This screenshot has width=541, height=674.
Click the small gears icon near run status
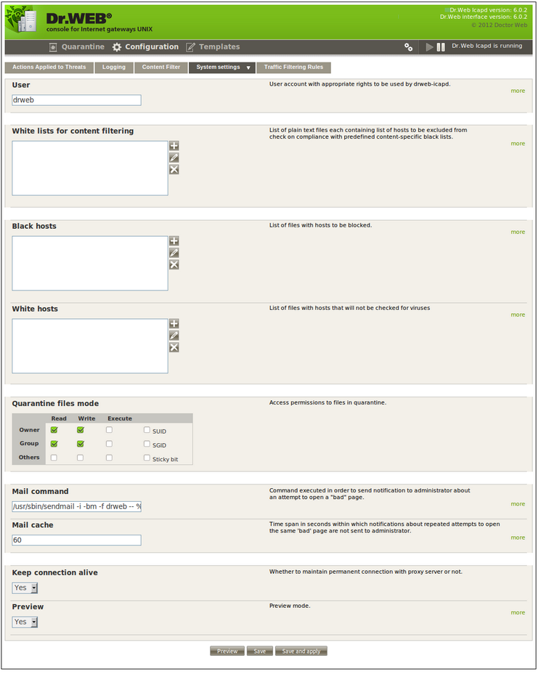point(409,47)
